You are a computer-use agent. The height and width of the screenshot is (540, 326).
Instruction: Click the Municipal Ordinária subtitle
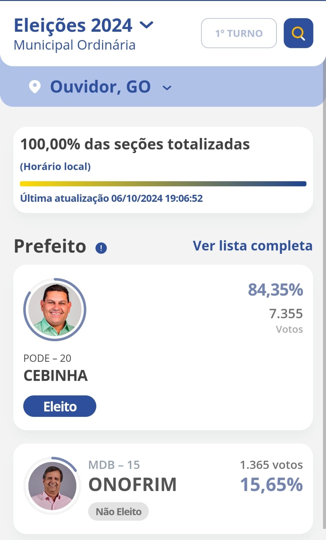(74, 45)
